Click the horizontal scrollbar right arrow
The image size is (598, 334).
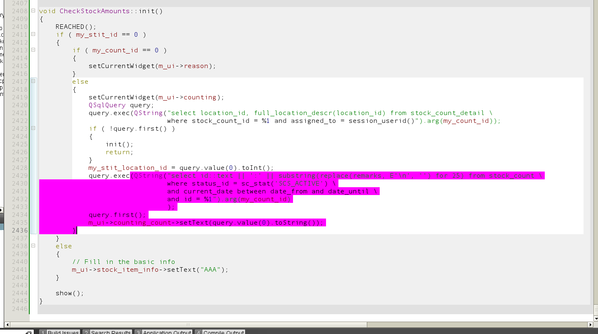(590, 325)
